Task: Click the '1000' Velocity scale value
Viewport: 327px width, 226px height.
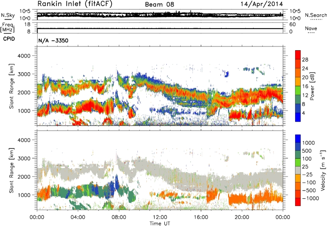Action: 308,143
